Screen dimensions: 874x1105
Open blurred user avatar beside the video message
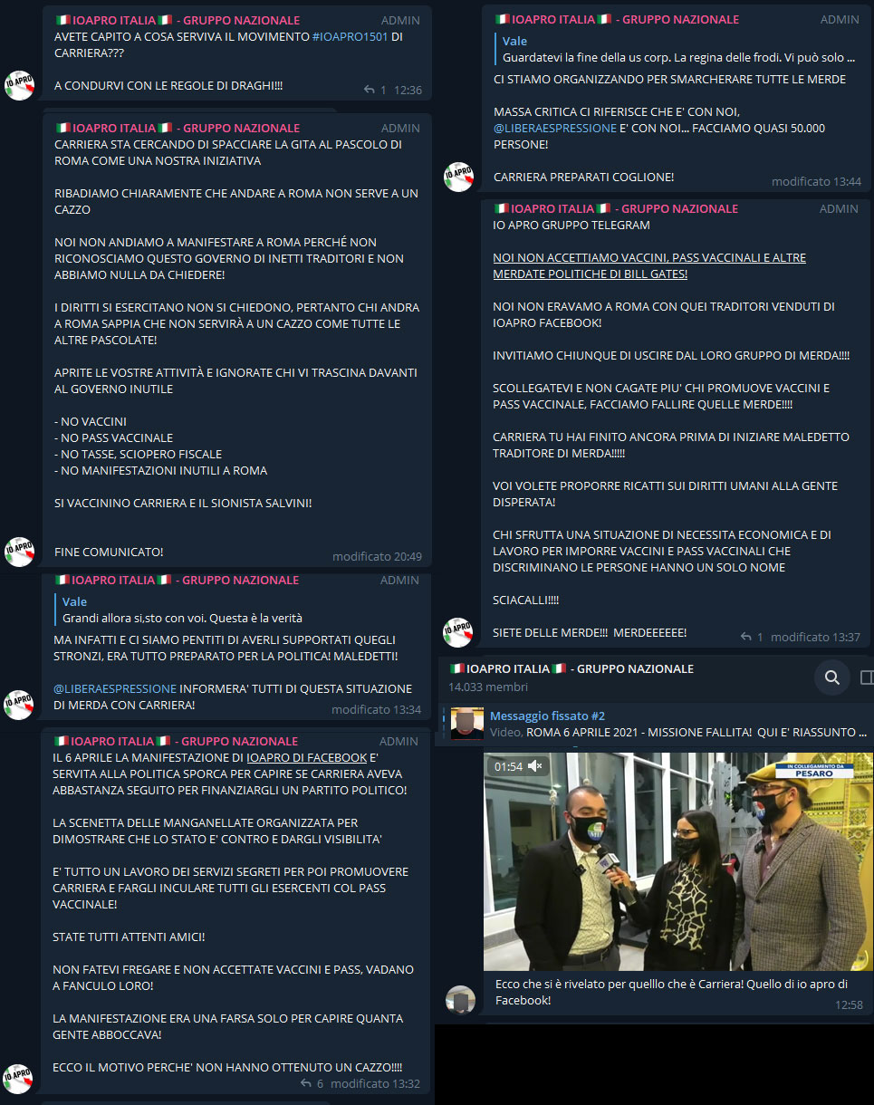[x=461, y=1000]
